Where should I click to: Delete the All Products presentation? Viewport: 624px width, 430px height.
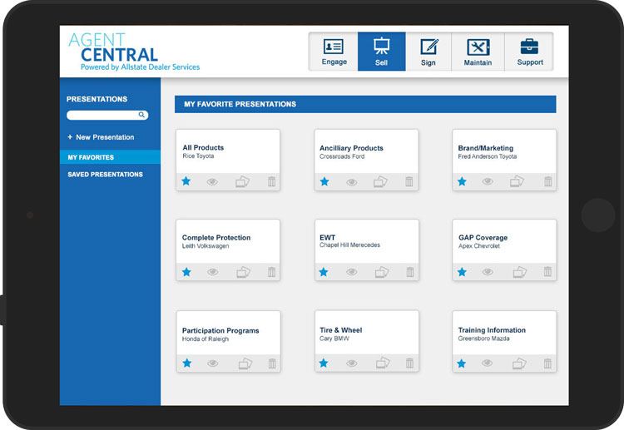click(271, 181)
